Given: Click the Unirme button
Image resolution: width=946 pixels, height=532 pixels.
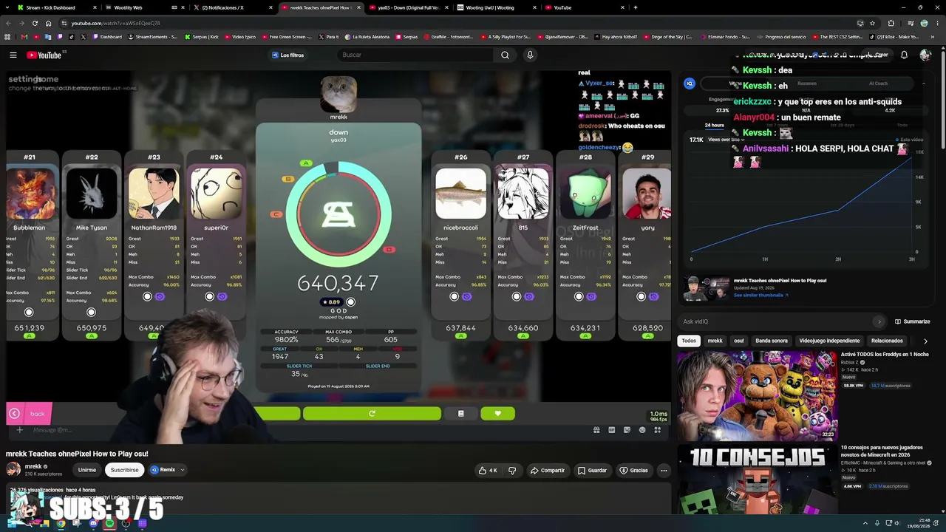Looking at the screenshot, I should (87, 470).
